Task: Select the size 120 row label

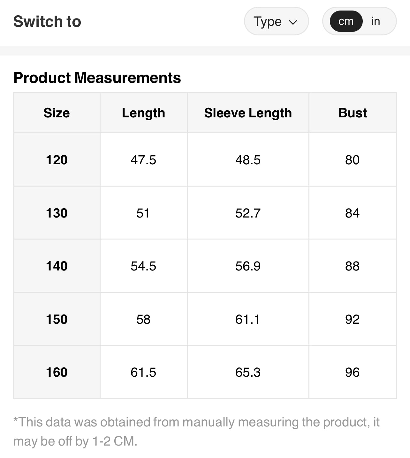Action: [x=57, y=160]
